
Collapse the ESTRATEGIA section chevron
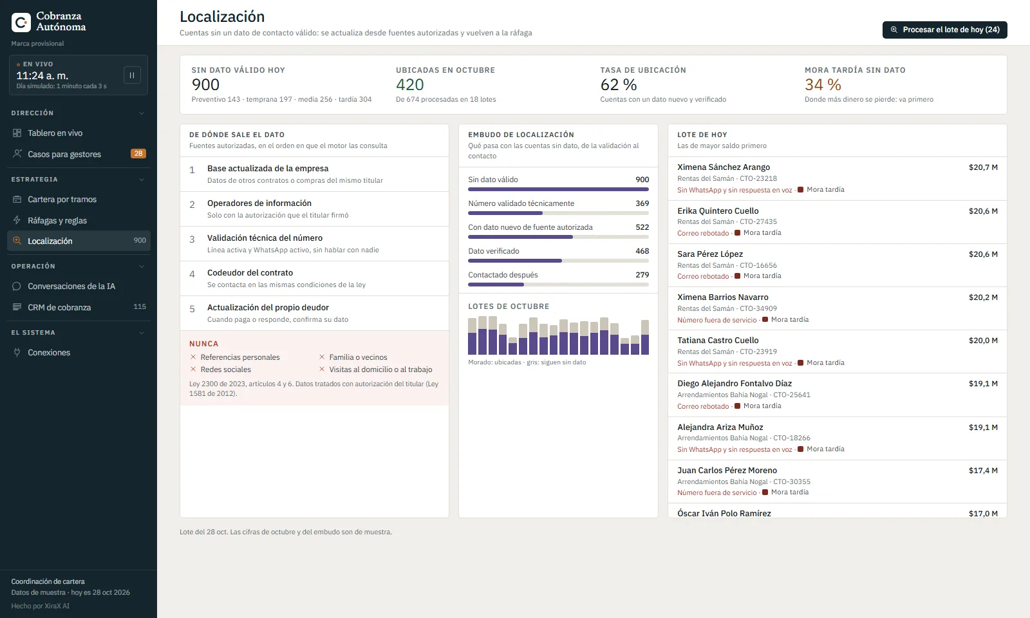(142, 180)
